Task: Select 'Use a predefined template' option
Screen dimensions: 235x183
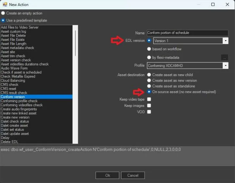Action: pos(3,20)
